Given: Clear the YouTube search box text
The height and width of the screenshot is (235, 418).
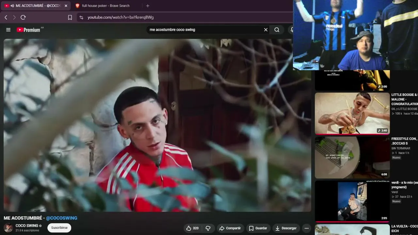Looking at the screenshot, I should point(266,30).
